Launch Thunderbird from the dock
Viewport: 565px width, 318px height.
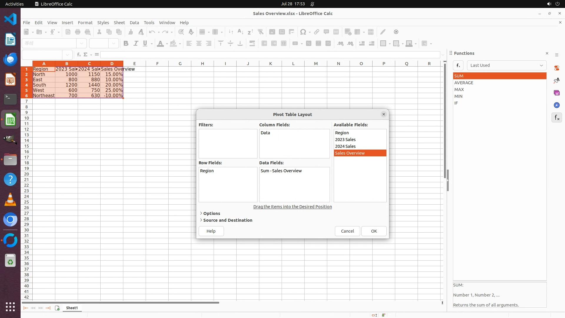[x=10, y=59]
